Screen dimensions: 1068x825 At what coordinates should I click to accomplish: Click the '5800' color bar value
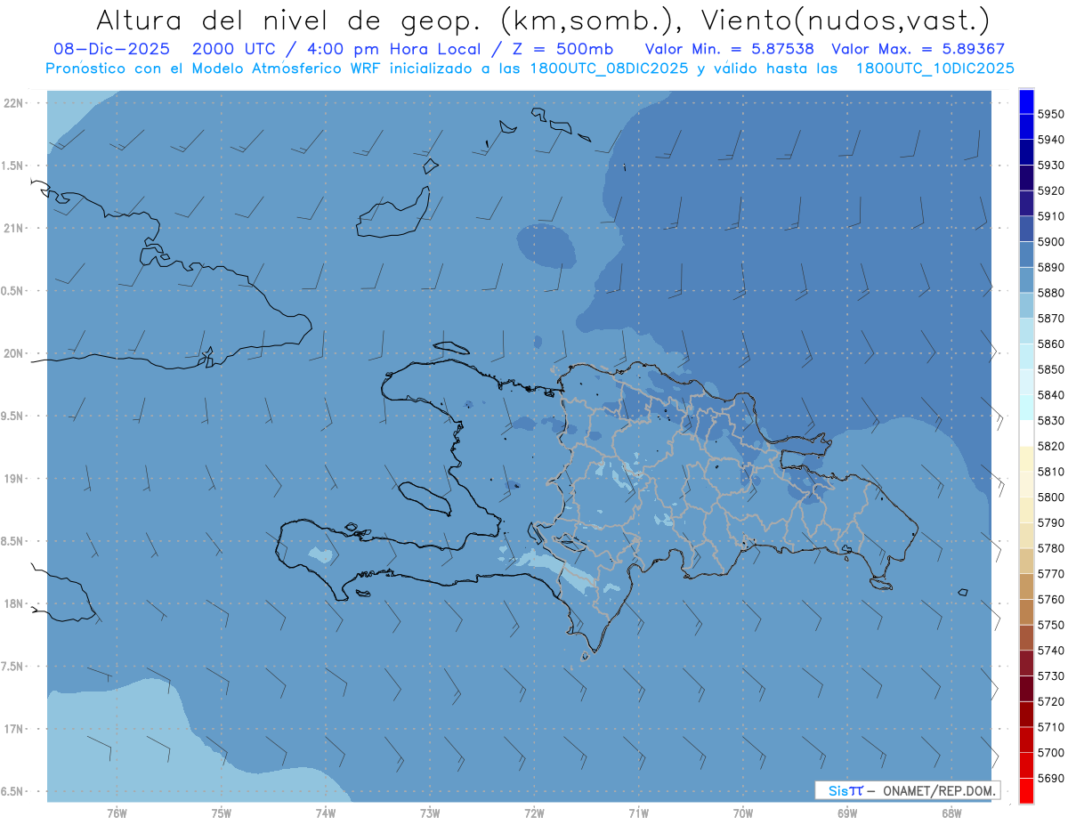(x=1050, y=497)
